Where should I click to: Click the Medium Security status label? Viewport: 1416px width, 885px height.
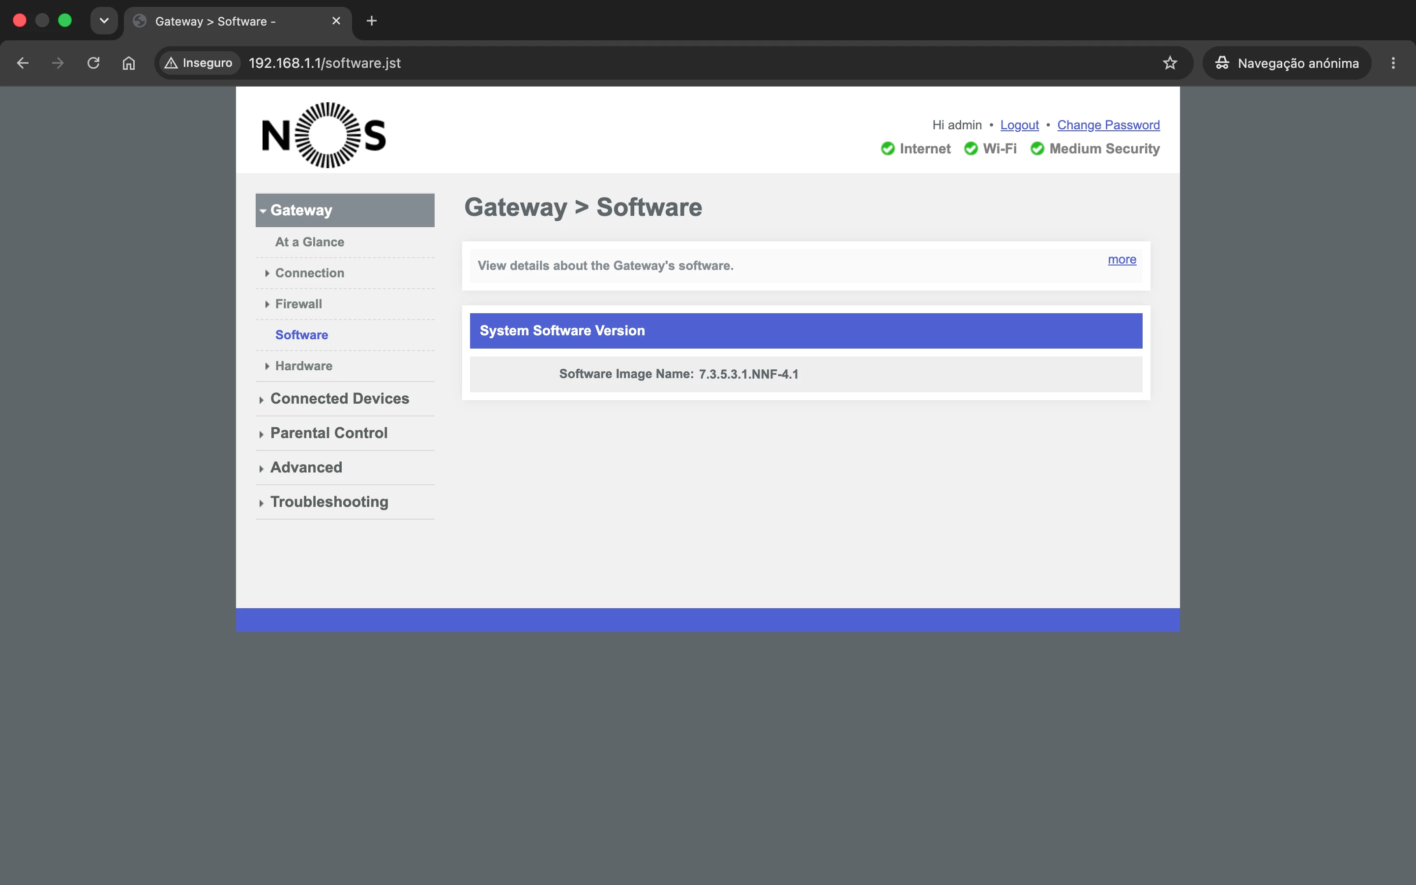coord(1105,148)
